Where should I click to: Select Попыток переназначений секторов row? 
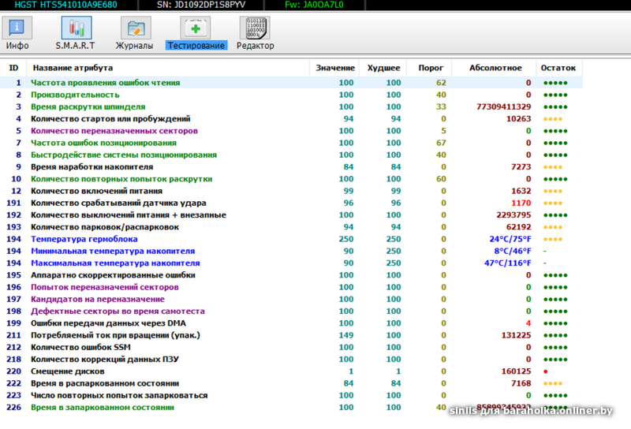click(291, 287)
